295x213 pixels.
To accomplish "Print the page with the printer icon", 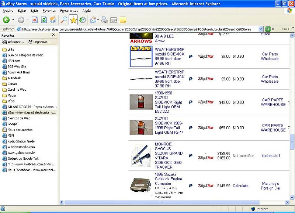I will pos(104,20).
